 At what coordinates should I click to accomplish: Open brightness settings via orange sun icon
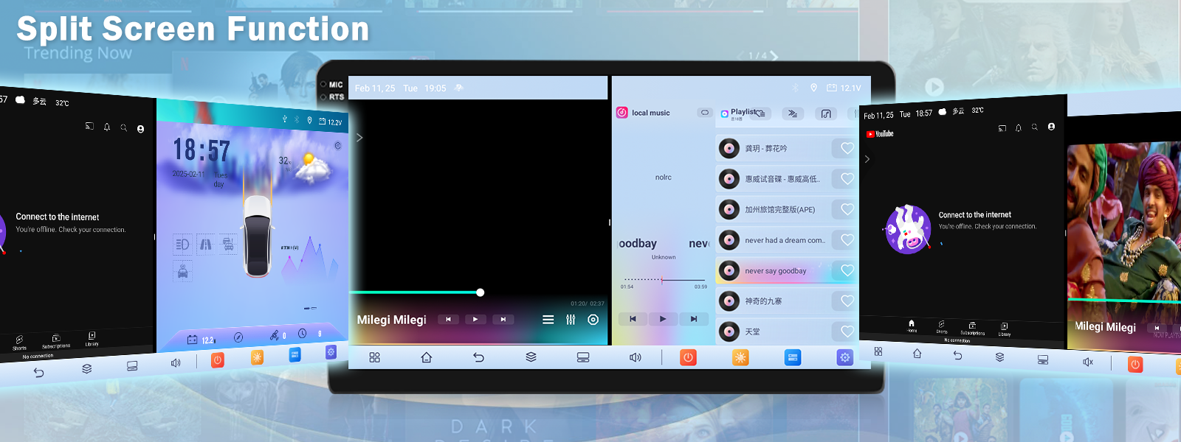(x=740, y=357)
